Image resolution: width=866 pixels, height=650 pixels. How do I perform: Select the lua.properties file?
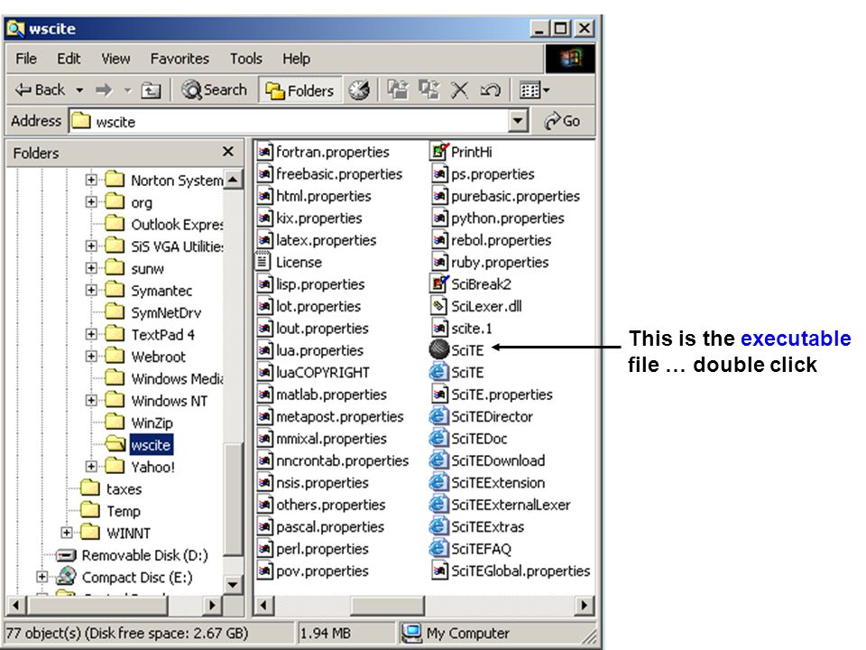tap(310, 350)
